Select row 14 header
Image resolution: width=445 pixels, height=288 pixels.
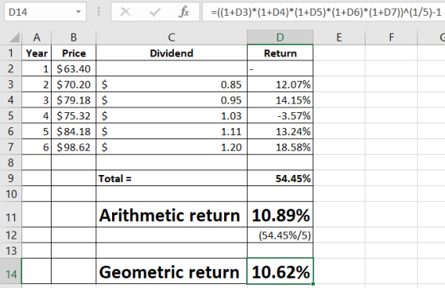pyautogui.click(x=11, y=271)
